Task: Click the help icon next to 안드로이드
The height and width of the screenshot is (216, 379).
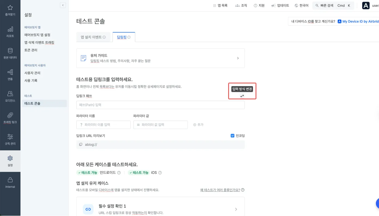Action: pos(119,173)
